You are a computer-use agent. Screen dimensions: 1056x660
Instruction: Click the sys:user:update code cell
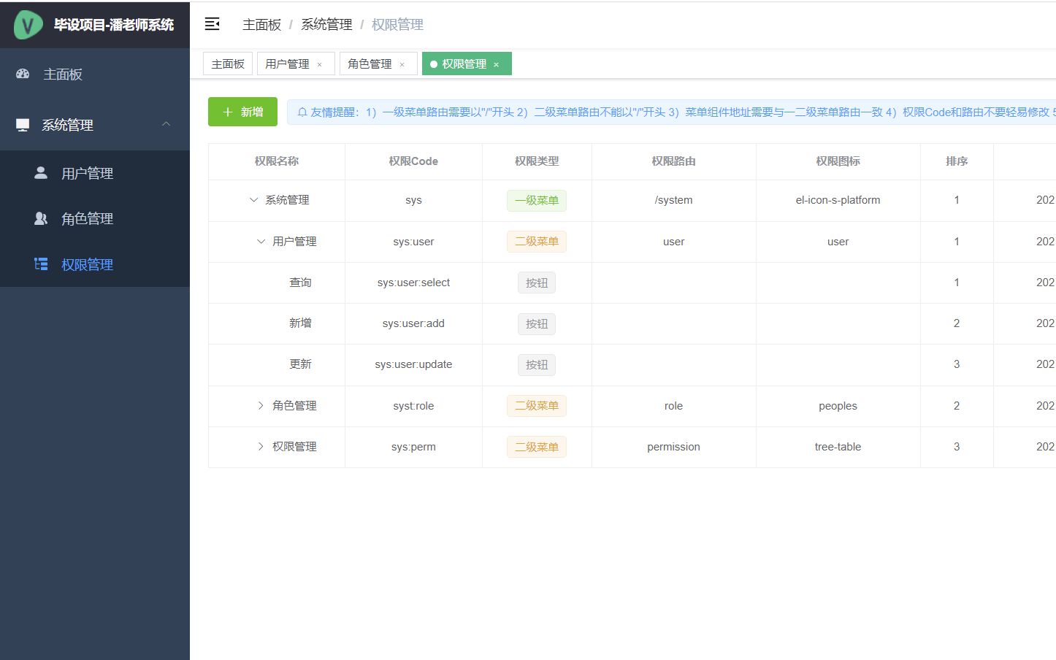413,364
